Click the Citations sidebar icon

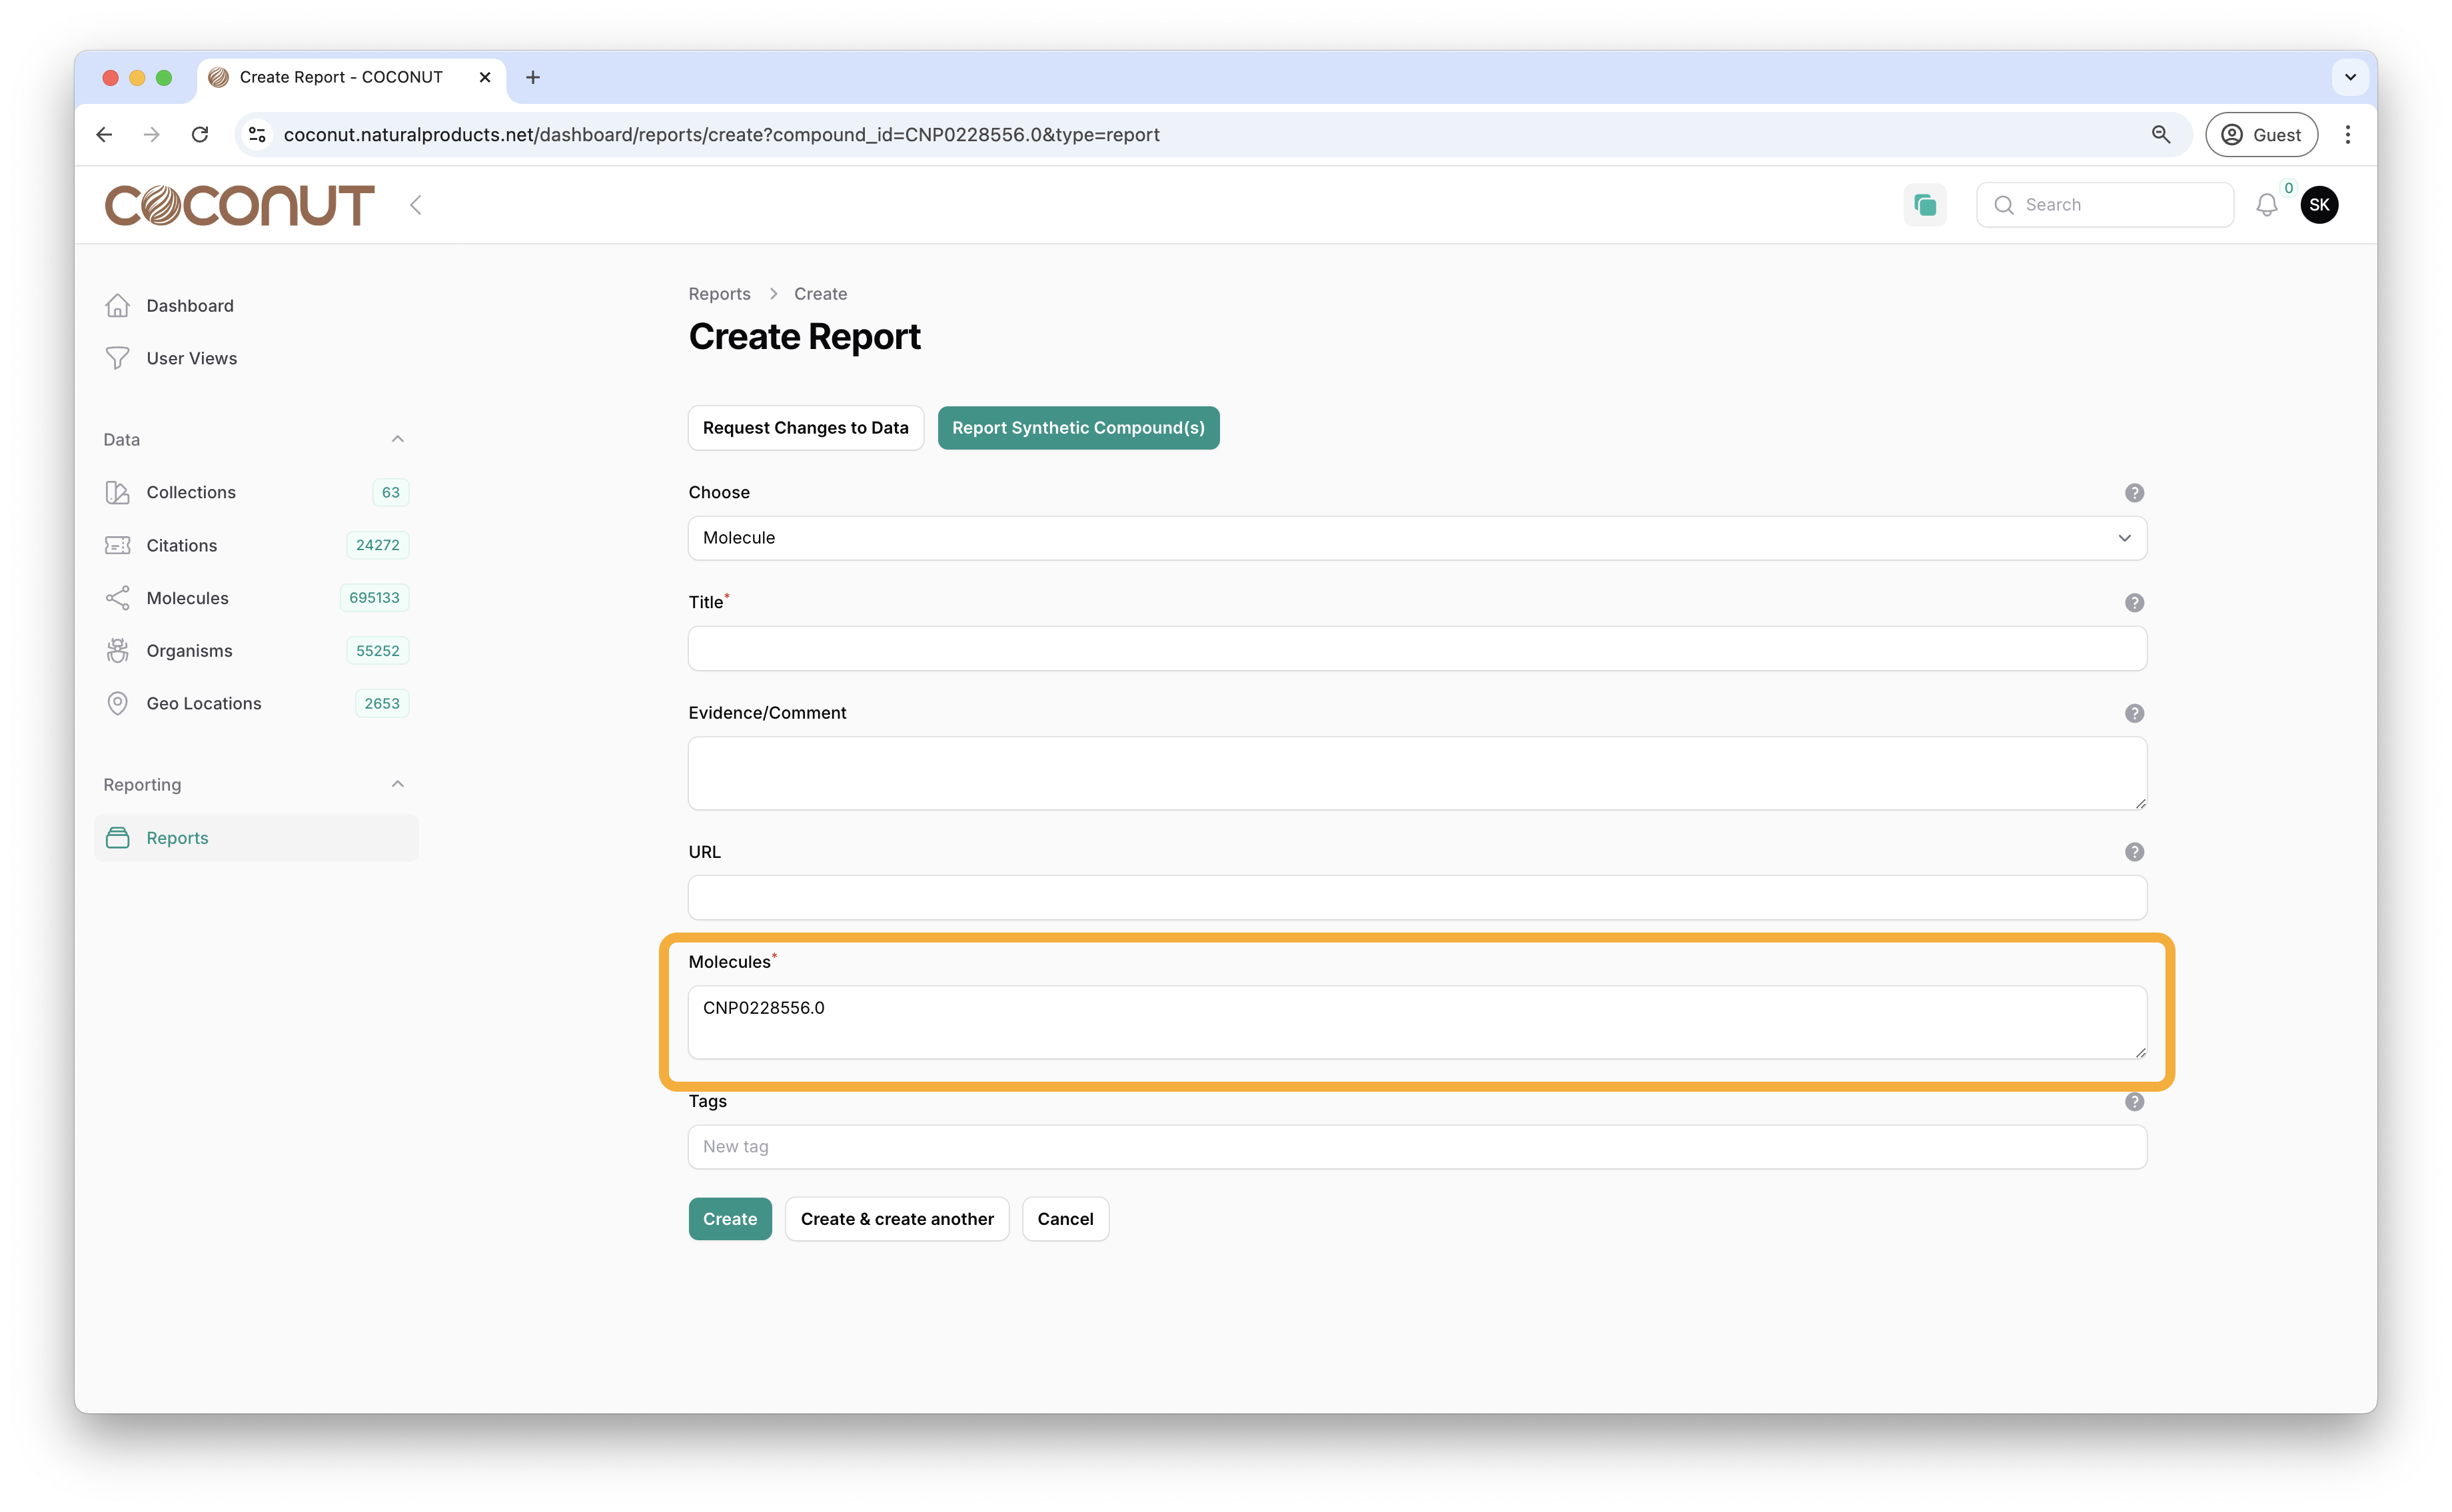(117, 544)
